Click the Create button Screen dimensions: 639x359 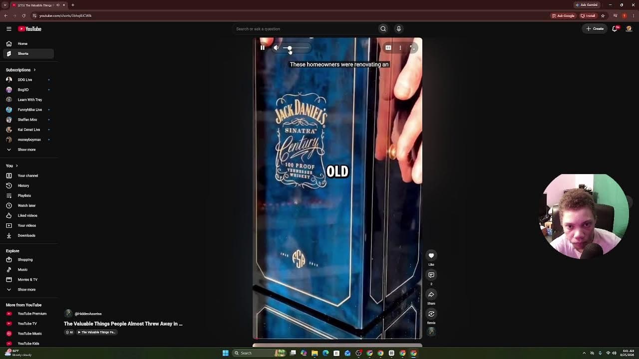tap(595, 29)
